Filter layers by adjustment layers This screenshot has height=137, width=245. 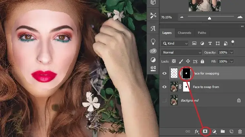[202, 44]
